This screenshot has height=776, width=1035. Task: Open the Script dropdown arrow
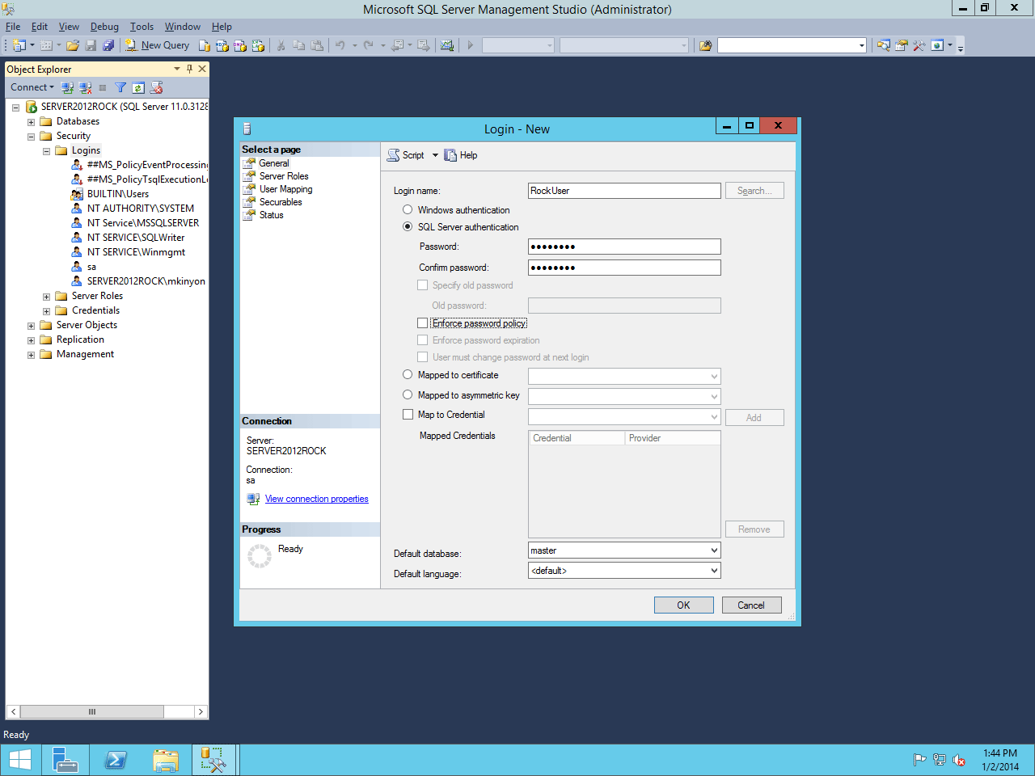(x=435, y=155)
